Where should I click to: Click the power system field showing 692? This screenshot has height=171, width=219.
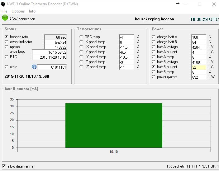pos(199,77)
